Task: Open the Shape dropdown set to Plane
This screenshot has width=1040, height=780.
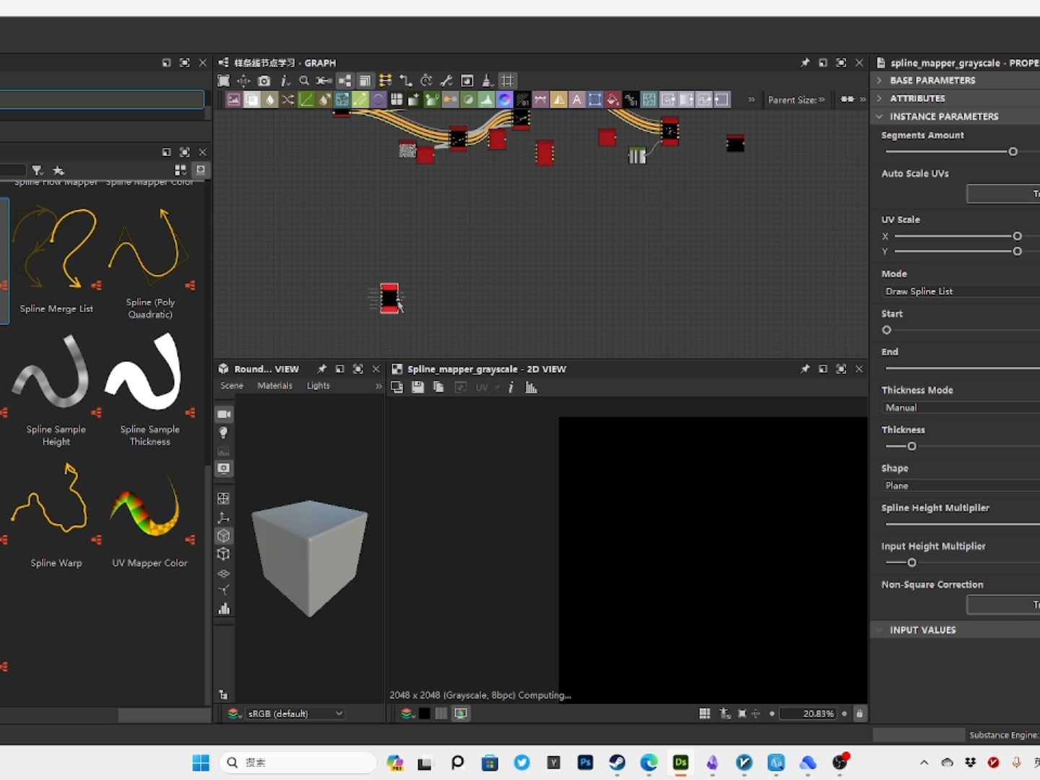Action: (961, 485)
